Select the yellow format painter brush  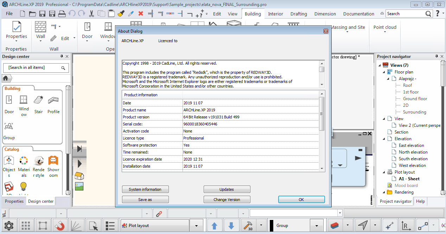pos(121,14)
